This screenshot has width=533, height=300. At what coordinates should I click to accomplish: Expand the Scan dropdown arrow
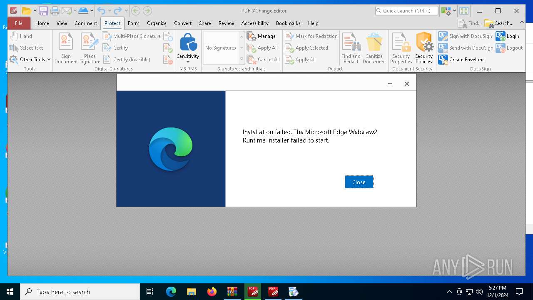92,11
